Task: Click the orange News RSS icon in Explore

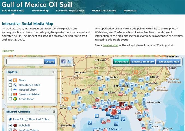Action: pyautogui.click(x=15, y=80)
